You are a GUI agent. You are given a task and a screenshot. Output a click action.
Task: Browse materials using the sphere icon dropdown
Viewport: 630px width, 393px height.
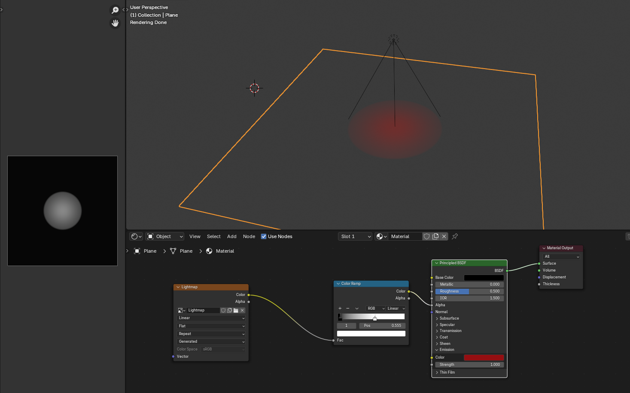pos(381,236)
